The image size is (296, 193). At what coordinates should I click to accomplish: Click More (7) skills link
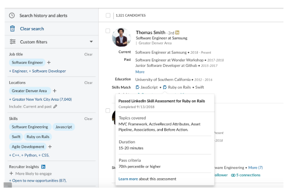coord(256,167)
